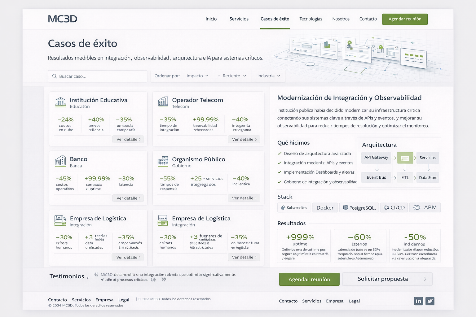The width and height of the screenshot is (476, 317).
Task: Select the Operador Telecom card icon
Action: (x=163, y=102)
